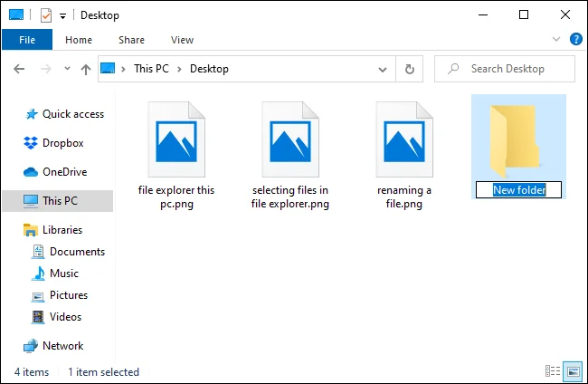This screenshot has width=588, height=384.
Task: Select Quick access in the sidebar
Action: 72,114
